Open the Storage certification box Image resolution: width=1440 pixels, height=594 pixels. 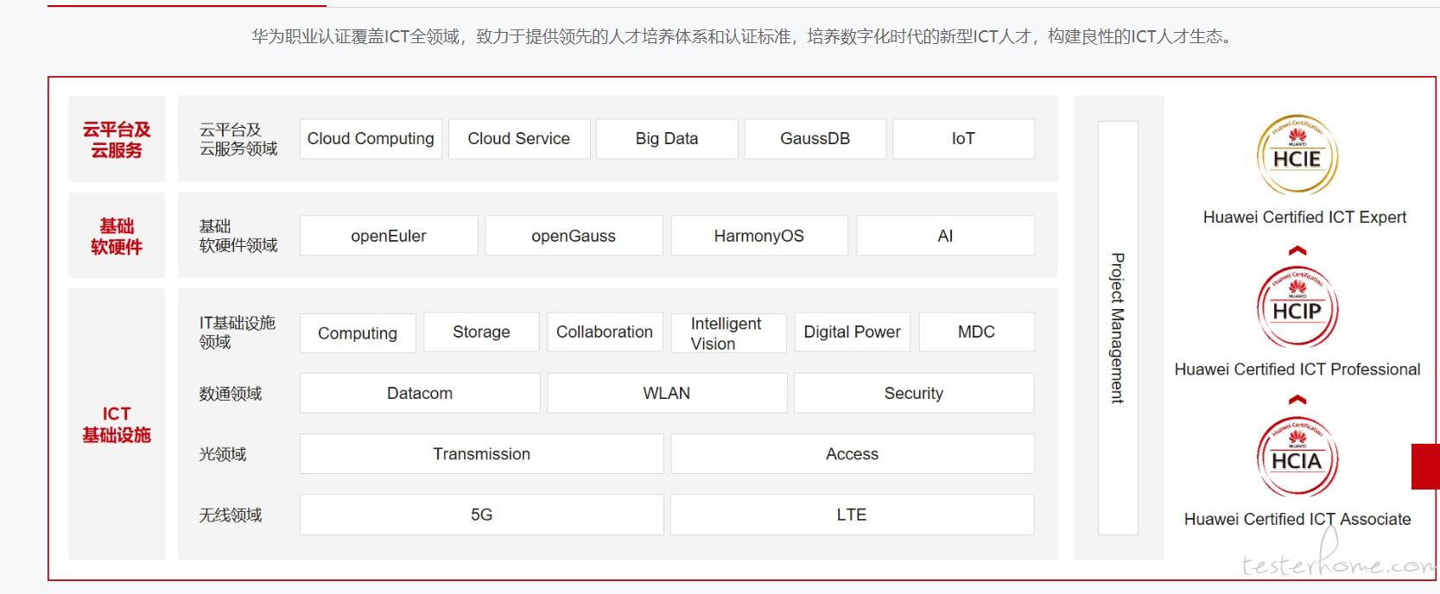481,332
